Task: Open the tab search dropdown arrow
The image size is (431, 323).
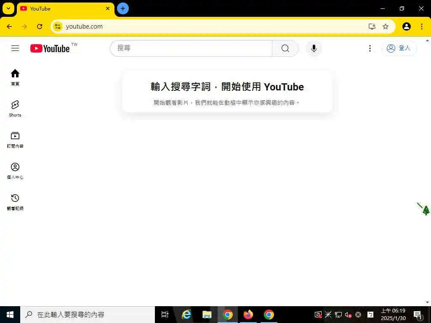Action: [x=8, y=8]
